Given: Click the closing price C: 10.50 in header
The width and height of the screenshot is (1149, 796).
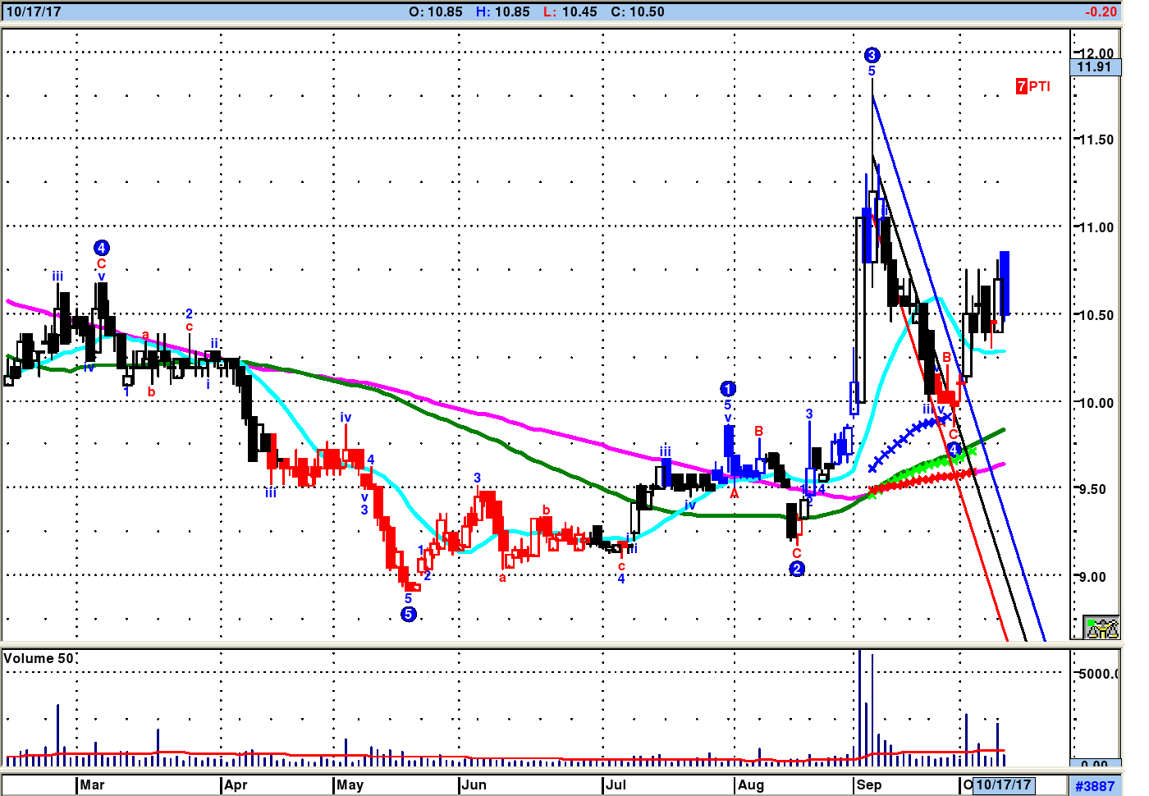Looking at the screenshot, I should click(638, 11).
